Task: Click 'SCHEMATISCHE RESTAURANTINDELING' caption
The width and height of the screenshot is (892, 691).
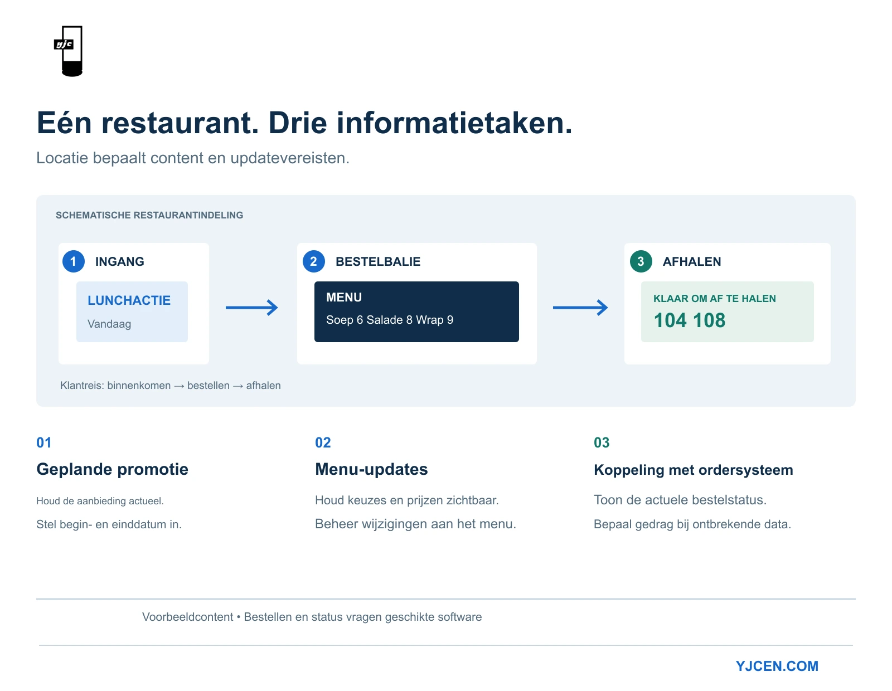Action: point(149,215)
